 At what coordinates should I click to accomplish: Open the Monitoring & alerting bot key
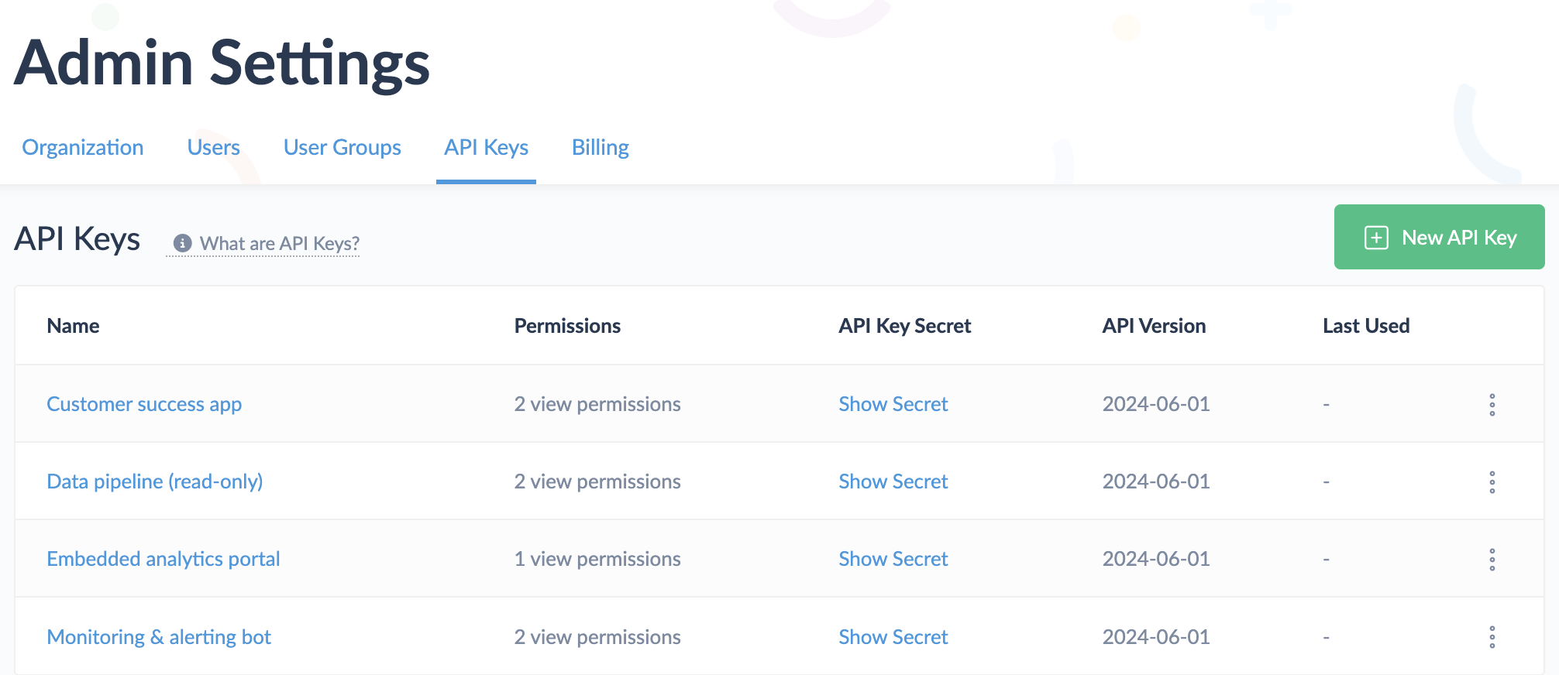[x=159, y=637]
